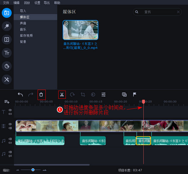Click the second audio track note icon

(3, 154)
